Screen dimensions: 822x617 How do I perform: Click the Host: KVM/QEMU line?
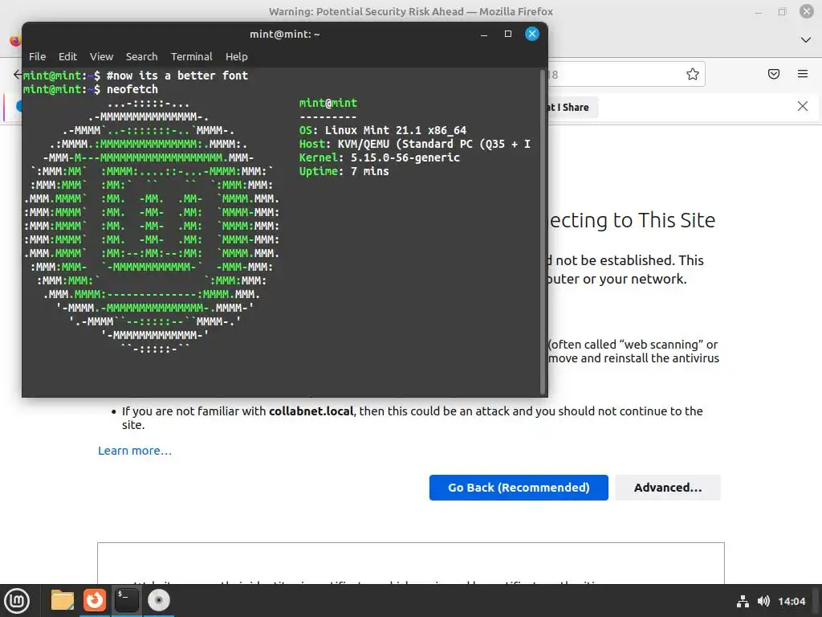[x=415, y=144]
